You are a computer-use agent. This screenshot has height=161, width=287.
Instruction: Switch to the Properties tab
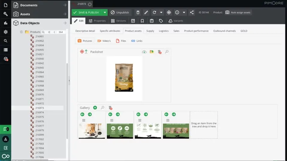pyautogui.click(x=97, y=21)
